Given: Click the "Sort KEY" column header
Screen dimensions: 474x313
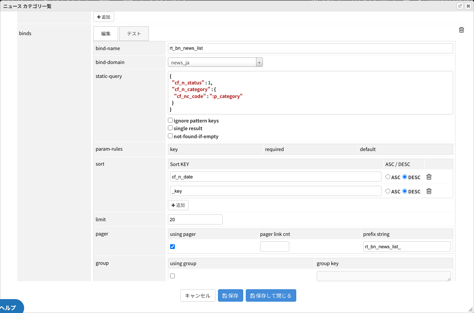Looking at the screenshot, I should 180,164.
